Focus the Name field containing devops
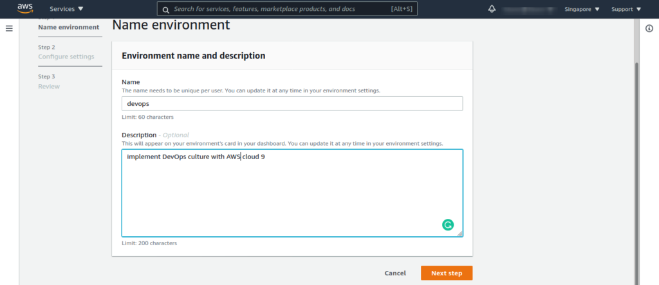 [292, 103]
